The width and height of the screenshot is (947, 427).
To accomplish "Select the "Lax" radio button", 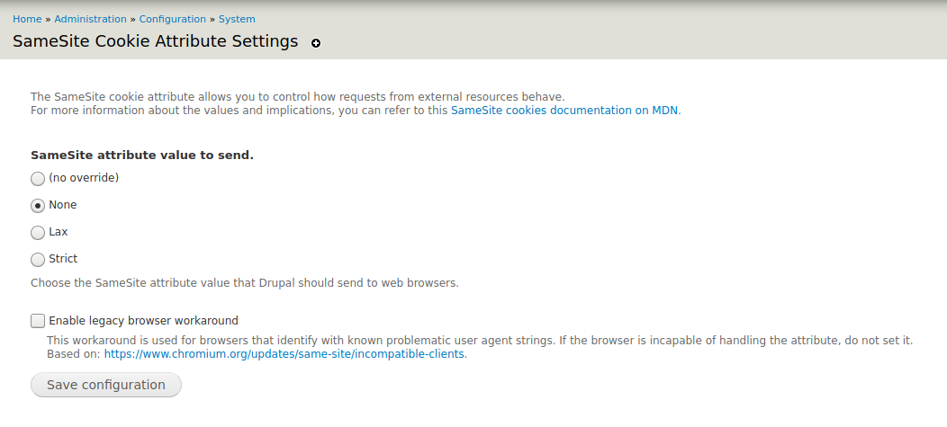I will (38, 232).
